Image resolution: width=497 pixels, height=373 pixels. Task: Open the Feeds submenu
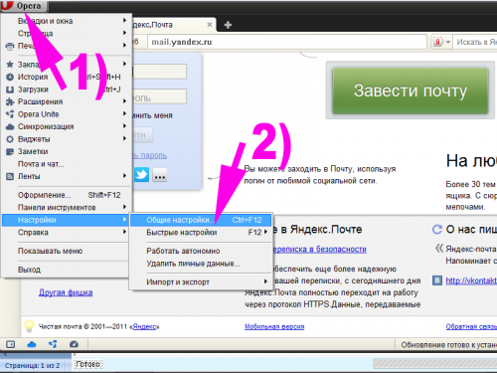pos(67,176)
